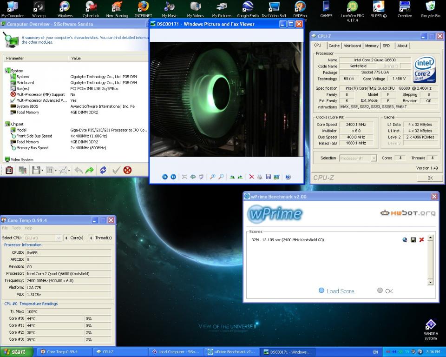Open the SANDRA system desktop shortcut
This screenshot has width=446, height=357.
tap(431, 330)
